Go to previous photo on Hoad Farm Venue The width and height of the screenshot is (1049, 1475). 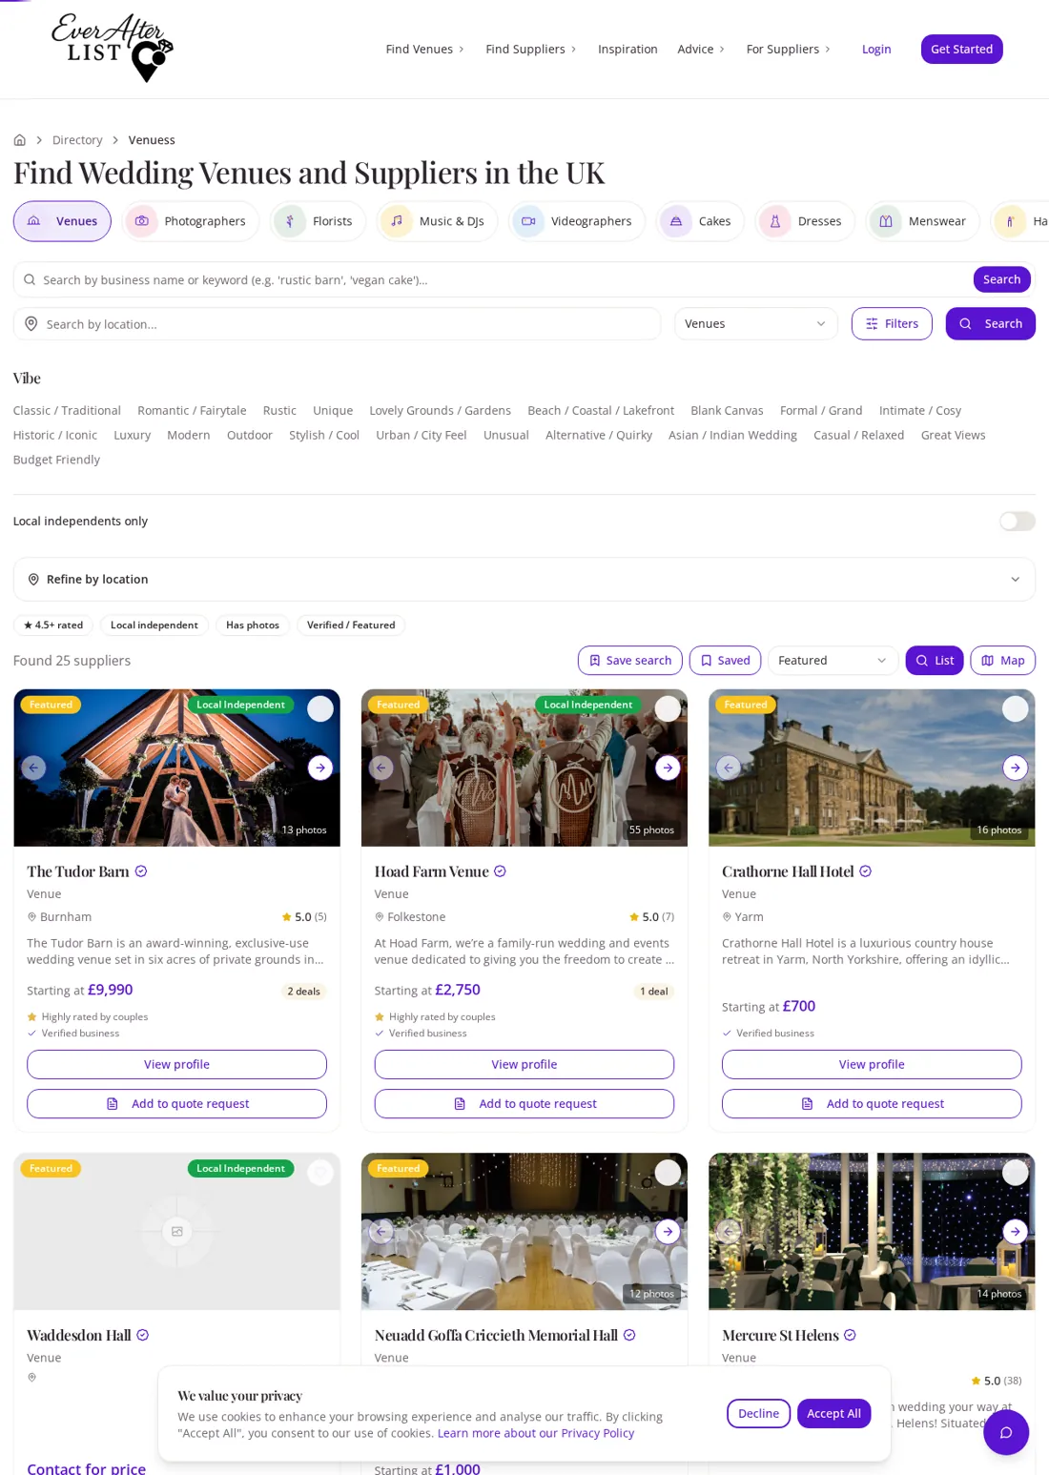coord(381,768)
